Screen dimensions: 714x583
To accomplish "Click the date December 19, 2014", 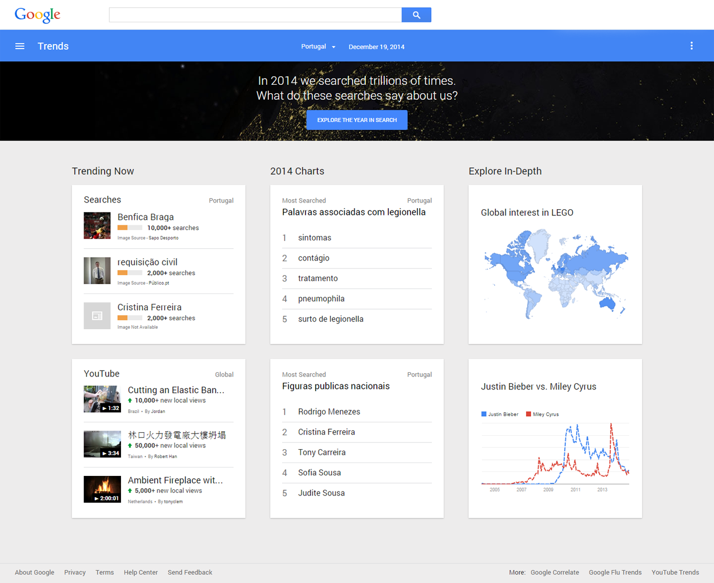I will pos(377,47).
